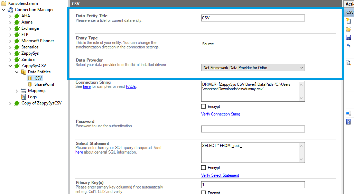
Task: Click the Verify Connection String link
Action: pos(221,114)
